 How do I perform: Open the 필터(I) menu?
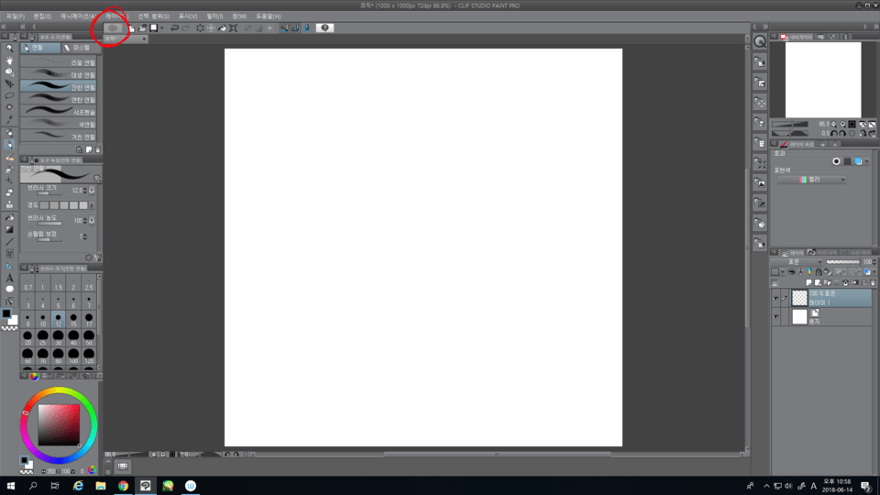coord(214,16)
